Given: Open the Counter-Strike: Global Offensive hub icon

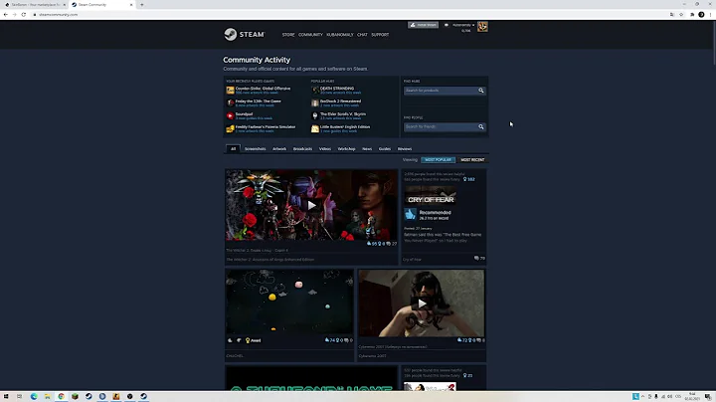Looking at the screenshot, I should tap(230, 90).
